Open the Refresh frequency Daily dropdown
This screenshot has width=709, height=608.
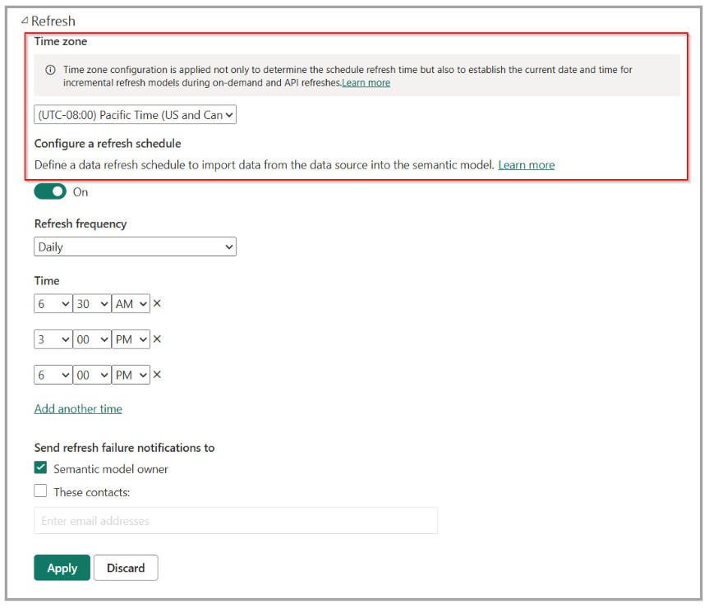(135, 246)
